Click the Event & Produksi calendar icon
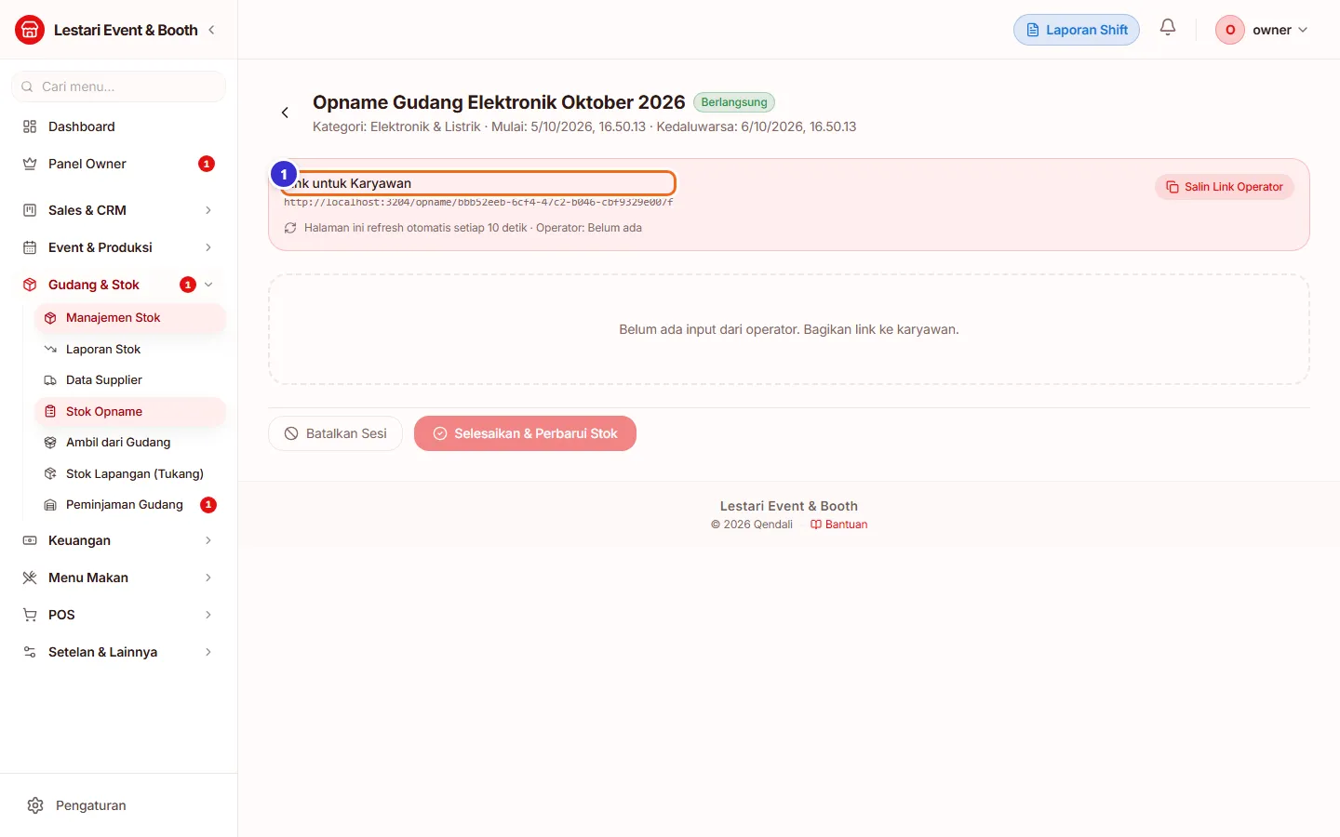The width and height of the screenshot is (1340, 837). coord(30,247)
